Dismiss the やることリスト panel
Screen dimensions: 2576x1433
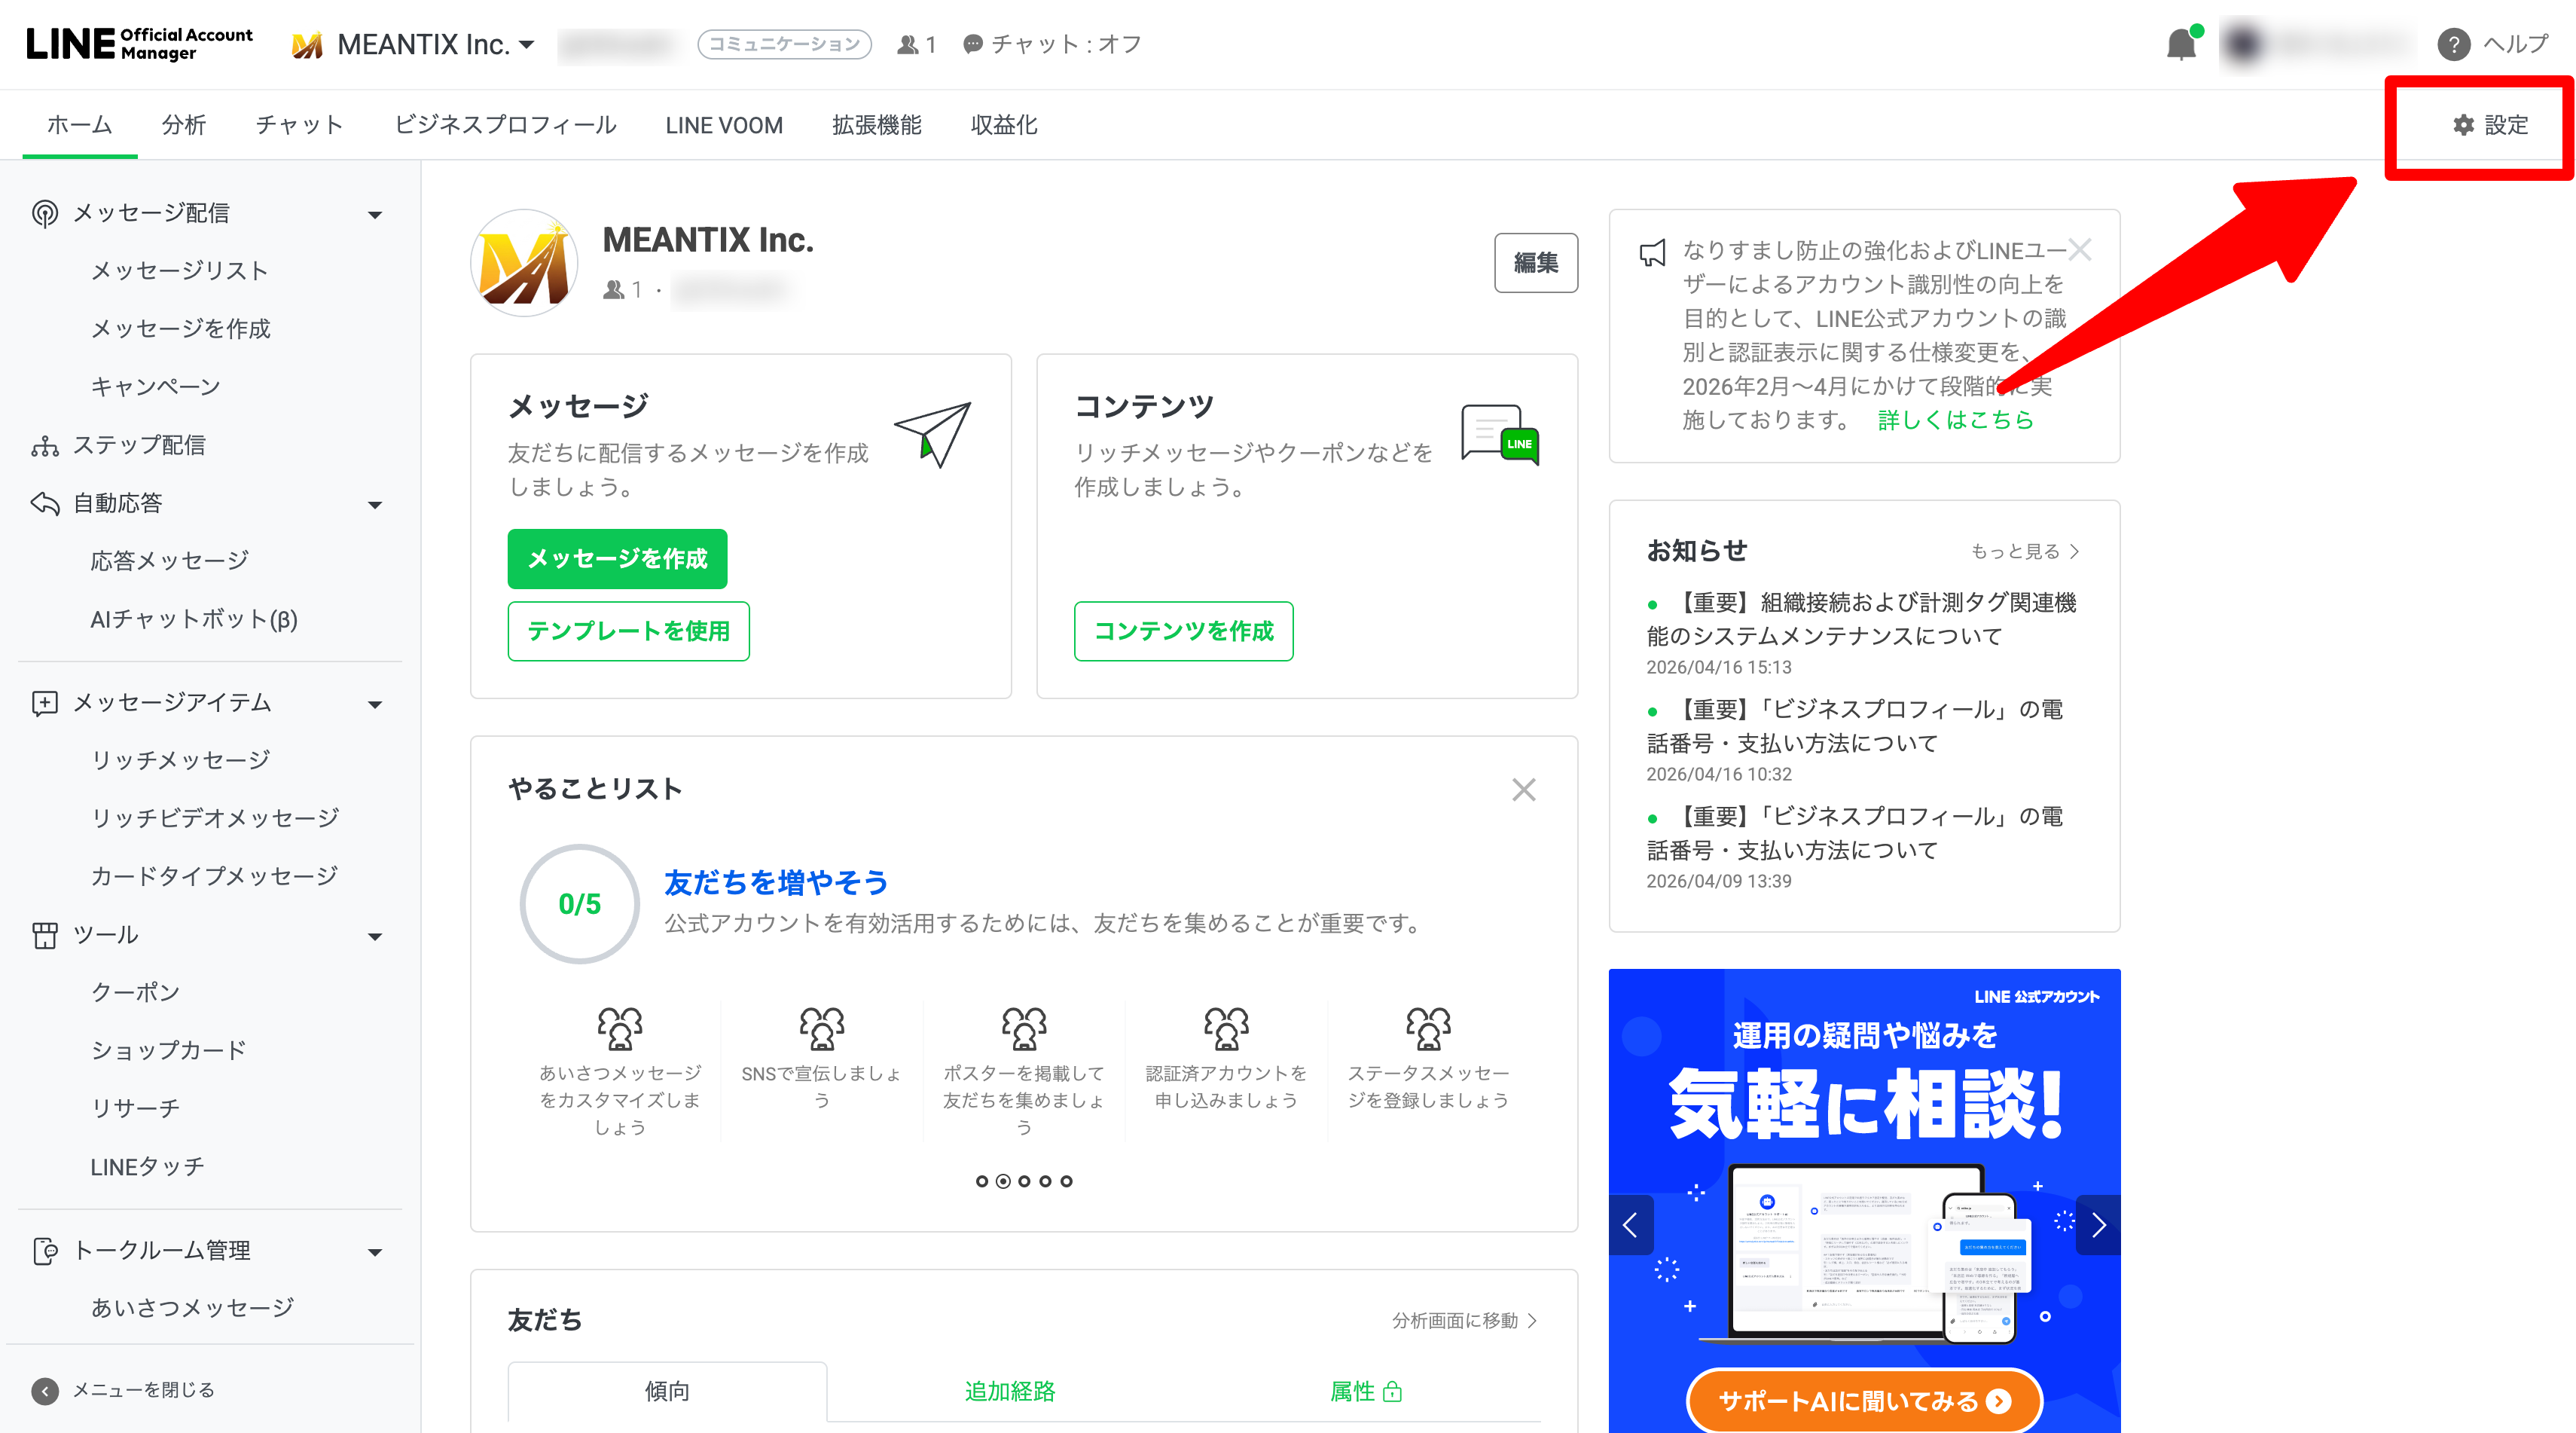point(1523,790)
